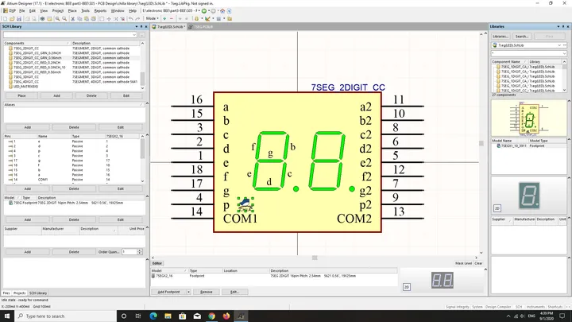The height and width of the screenshot is (322, 572).
Task: Toggle the 2D preview button in Libraries panel
Action: pos(497,208)
